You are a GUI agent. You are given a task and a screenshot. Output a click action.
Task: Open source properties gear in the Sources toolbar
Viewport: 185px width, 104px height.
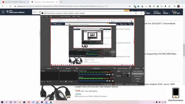coord(66,81)
